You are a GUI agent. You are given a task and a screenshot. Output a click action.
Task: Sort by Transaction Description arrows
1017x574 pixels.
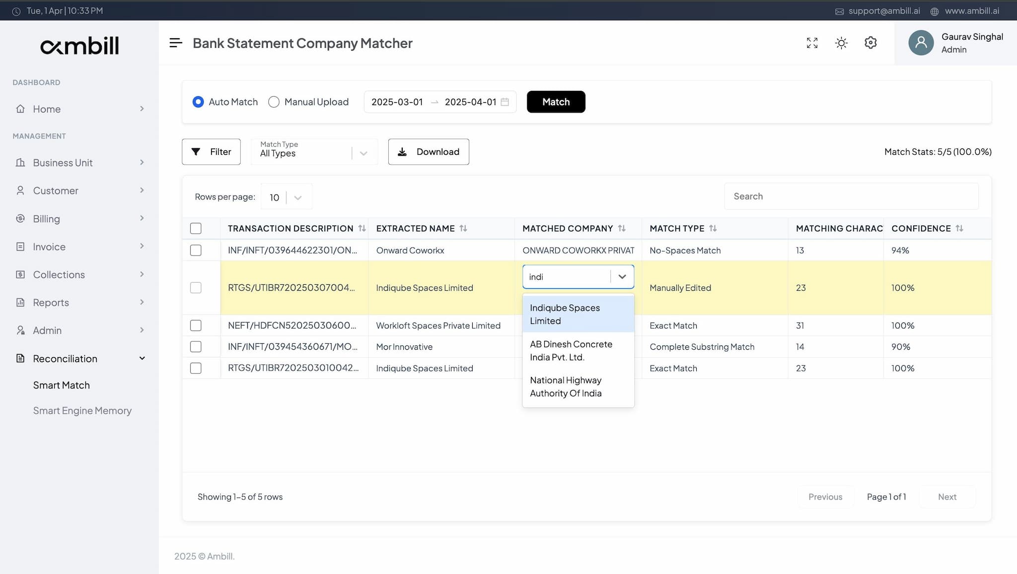[x=362, y=228]
